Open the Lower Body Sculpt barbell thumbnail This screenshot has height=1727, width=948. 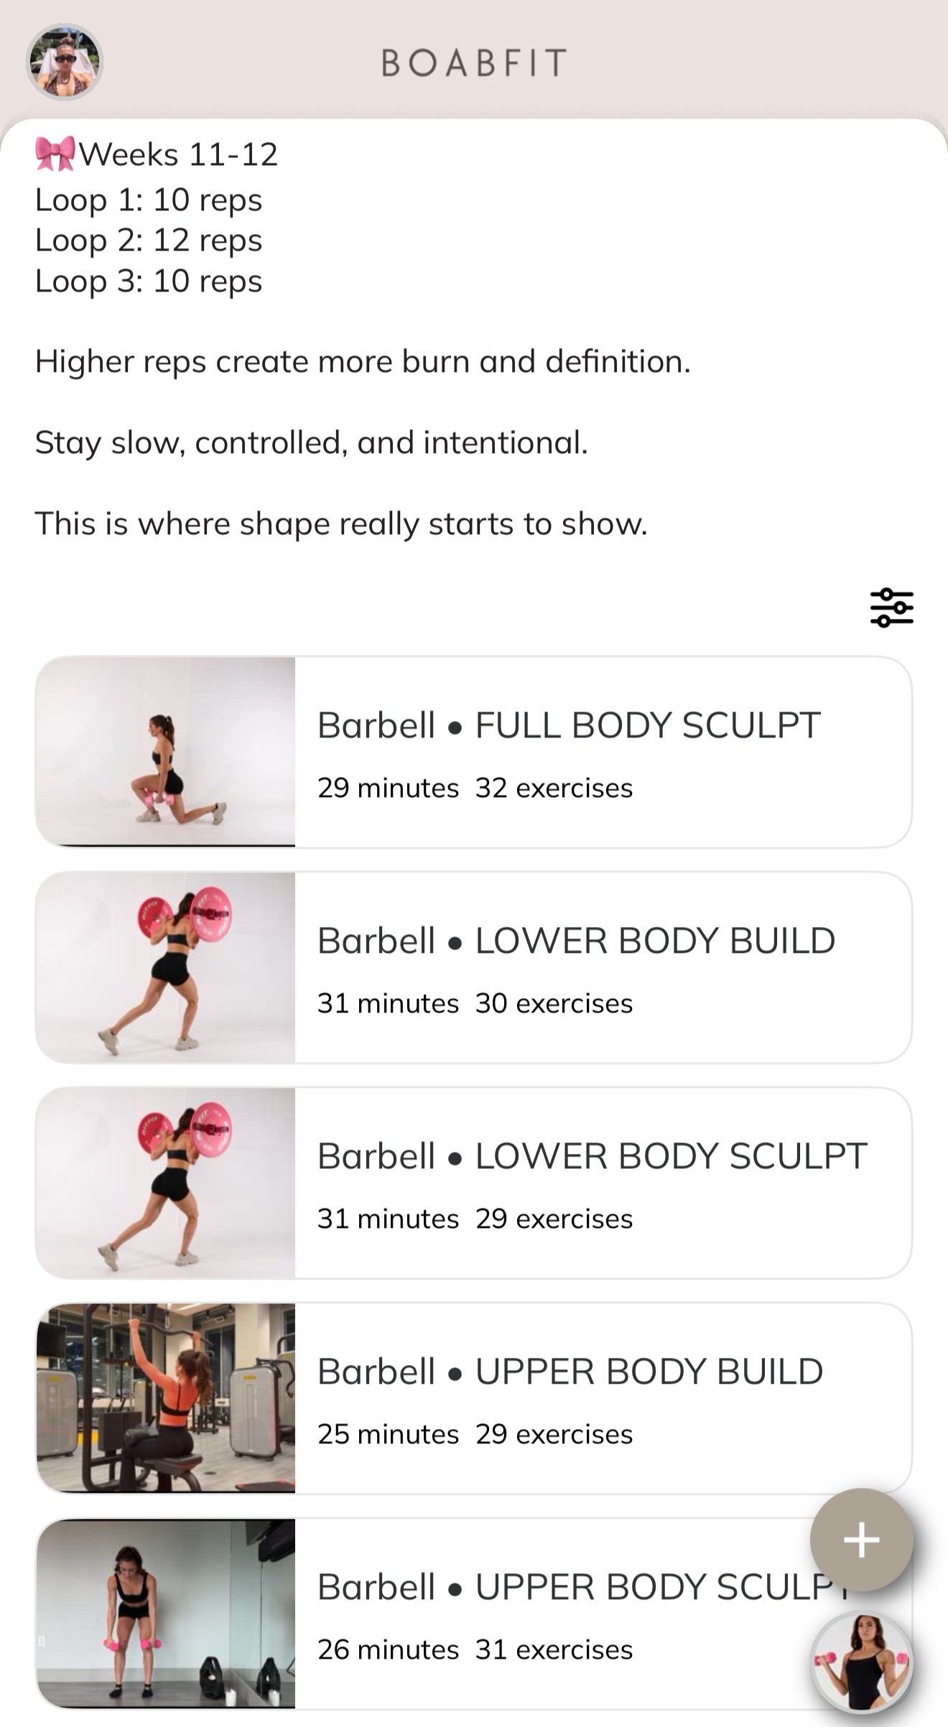coord(166,1183)
